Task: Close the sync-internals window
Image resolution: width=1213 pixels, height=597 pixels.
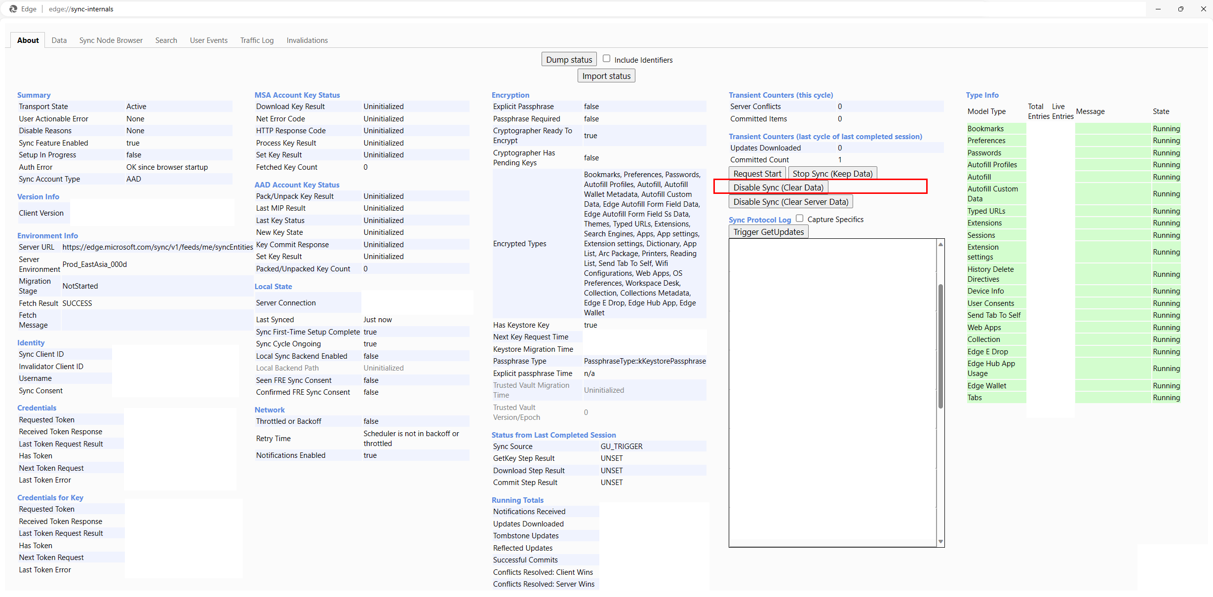Action: pos(1203,9)
